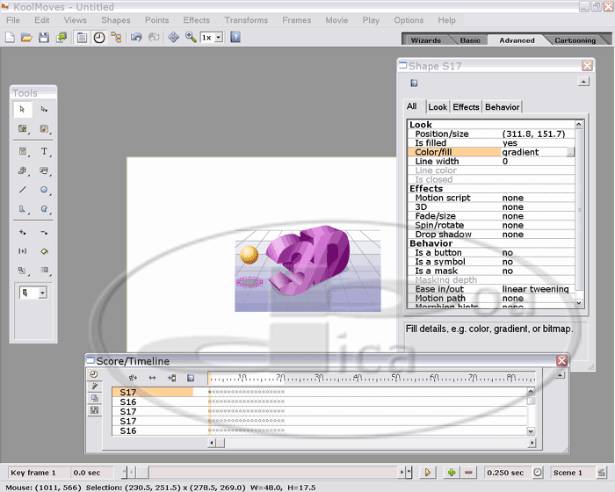Select the Text tool in Tools panel
This screenshot has width=615, height=492.
click(x=44, y=151)
